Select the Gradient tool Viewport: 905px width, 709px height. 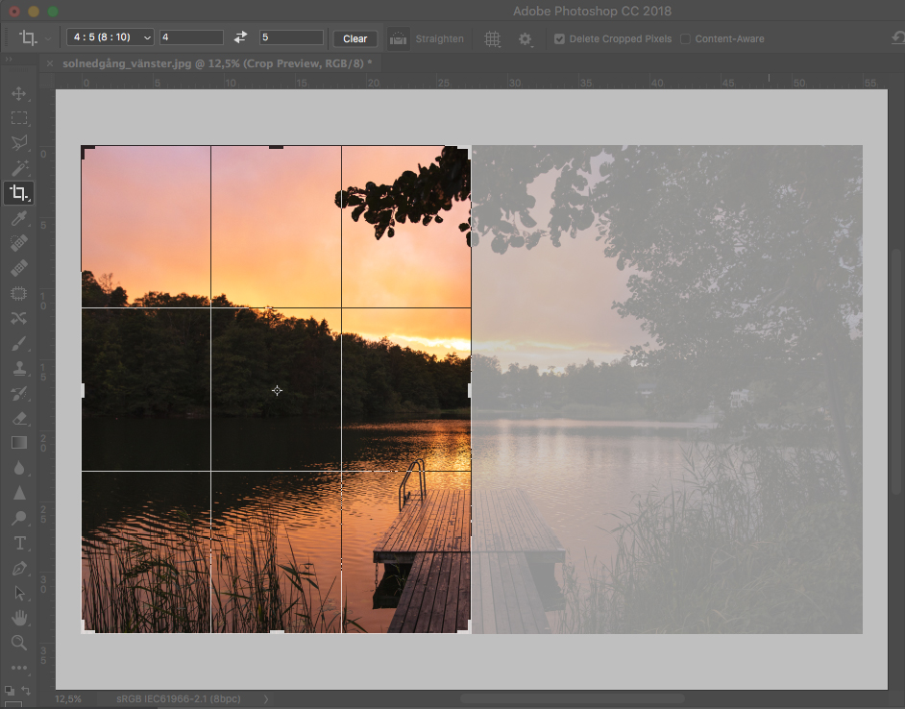[x=18, y=443]
